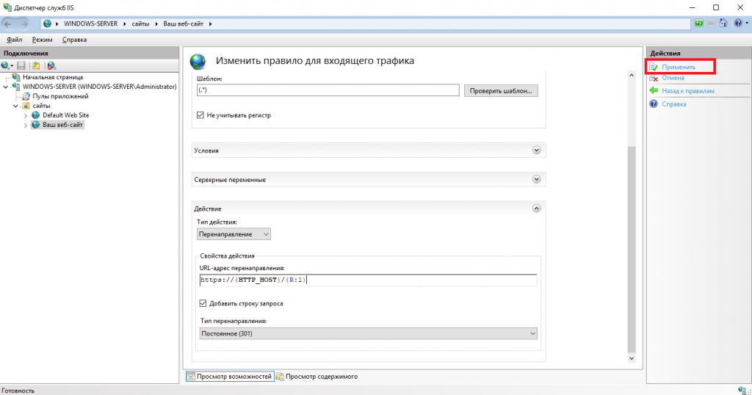Expand the Ваш веб-сайт node
This screenshot has height=395, width=752.
(x=26, y=125)
